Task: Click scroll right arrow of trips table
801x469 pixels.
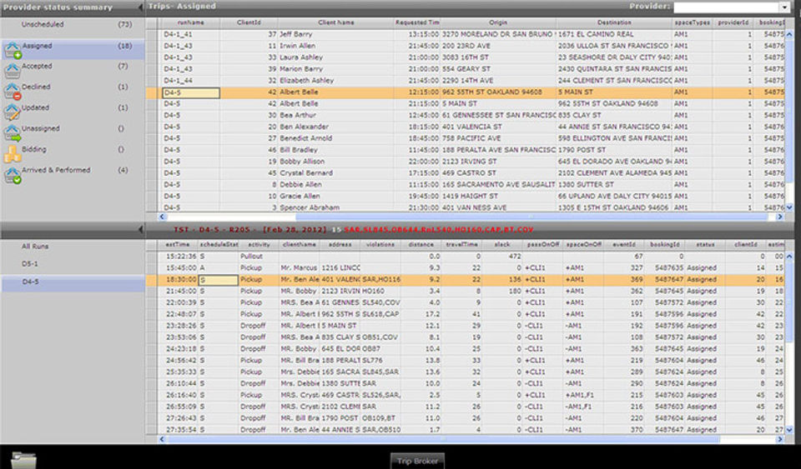Action: (780, 217)
